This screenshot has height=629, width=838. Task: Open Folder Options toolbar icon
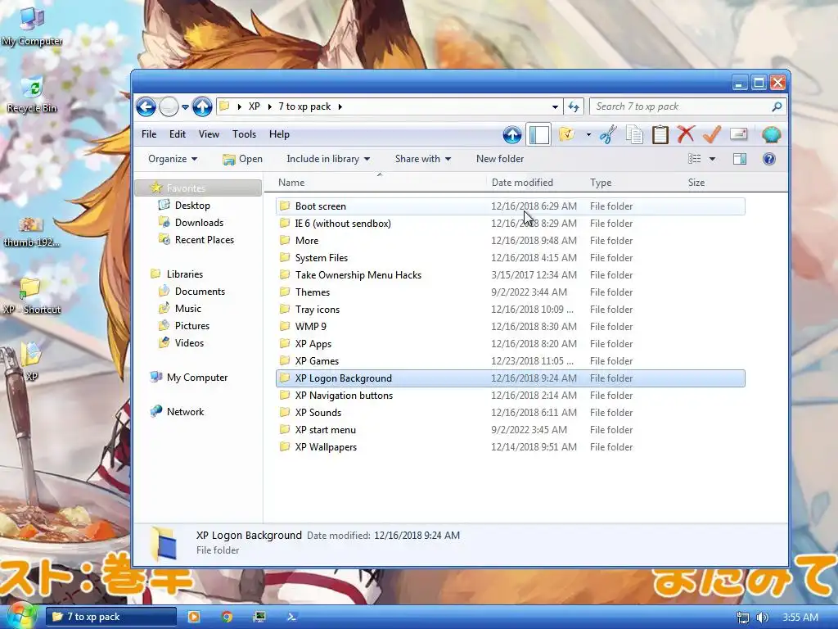566,134
